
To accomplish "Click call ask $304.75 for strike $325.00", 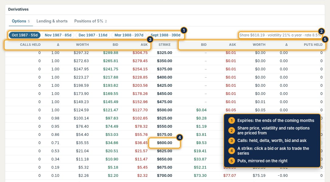I will [140, 53].
